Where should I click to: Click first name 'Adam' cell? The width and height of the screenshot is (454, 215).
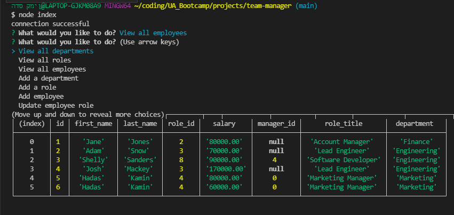point(93,151)
